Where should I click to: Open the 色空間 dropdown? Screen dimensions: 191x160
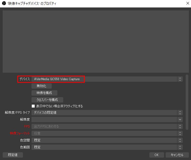coord(107,140)
